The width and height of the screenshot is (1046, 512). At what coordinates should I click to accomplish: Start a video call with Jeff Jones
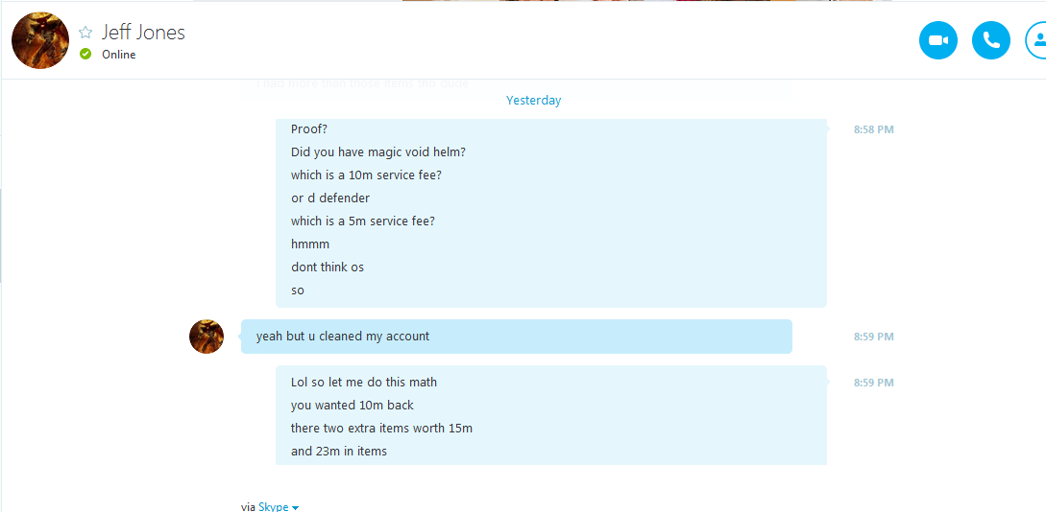[x=937, y=40]
